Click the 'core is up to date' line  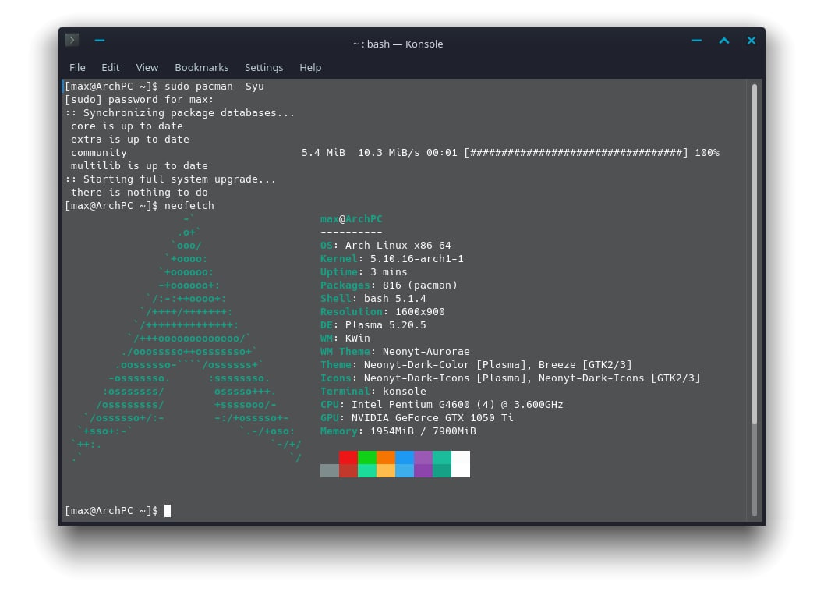coord(126,126)
